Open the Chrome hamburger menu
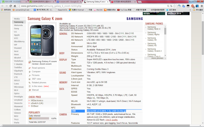Screen dimensions: 204x127 202,6
